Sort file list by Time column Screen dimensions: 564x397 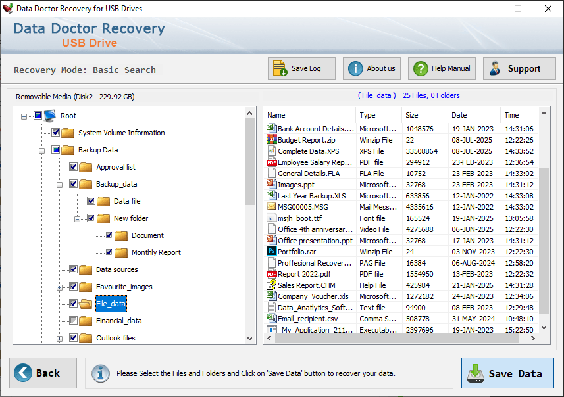coord(520,115)
